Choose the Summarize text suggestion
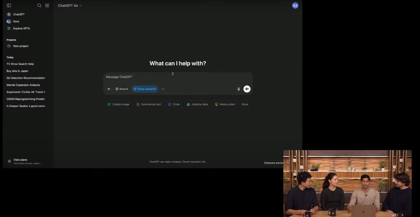The image size is (420, 217). click(x=149, y=105)
